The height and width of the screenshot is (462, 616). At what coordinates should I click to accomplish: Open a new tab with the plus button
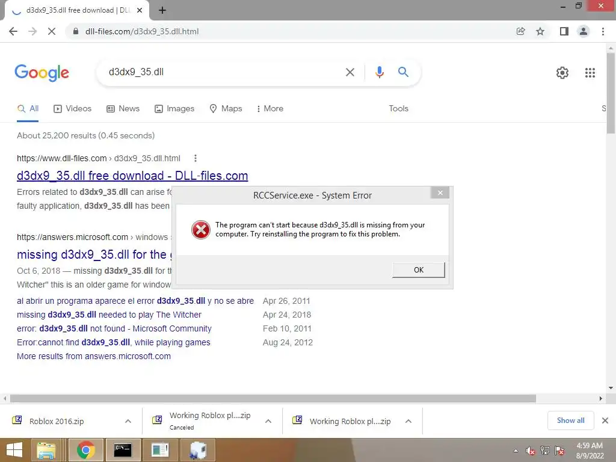(x=162, y=11)
